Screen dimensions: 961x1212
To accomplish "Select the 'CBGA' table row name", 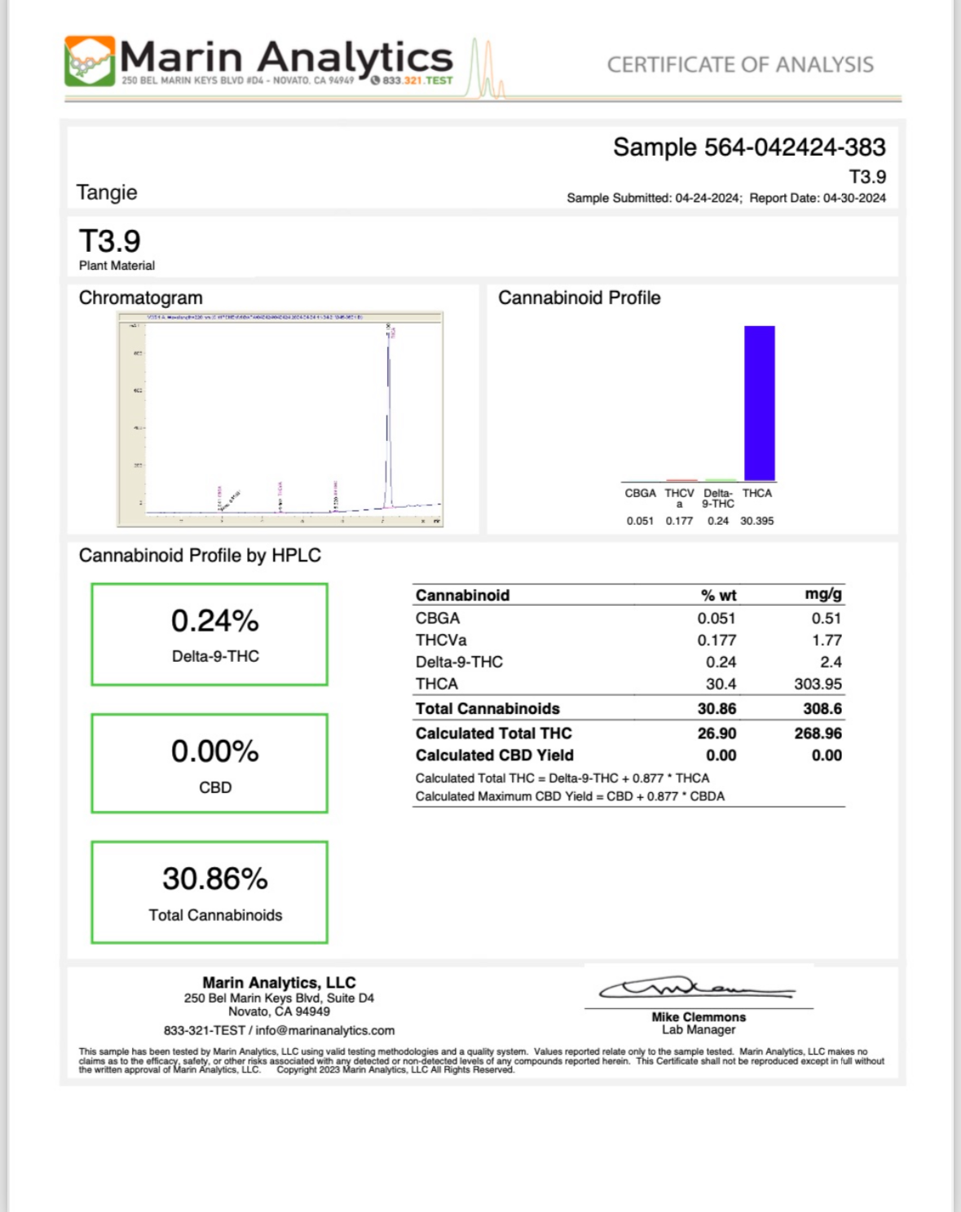I will (438, 619).
